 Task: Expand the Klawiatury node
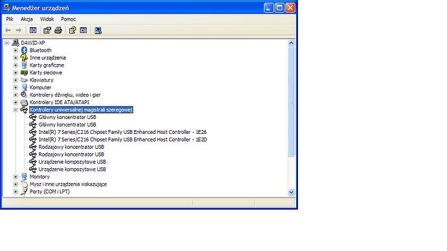point(16,80)
